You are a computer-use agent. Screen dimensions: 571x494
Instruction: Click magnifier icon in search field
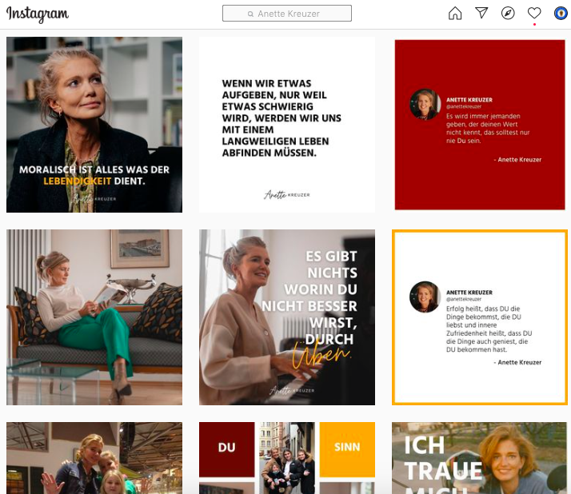tap(250, 14)
